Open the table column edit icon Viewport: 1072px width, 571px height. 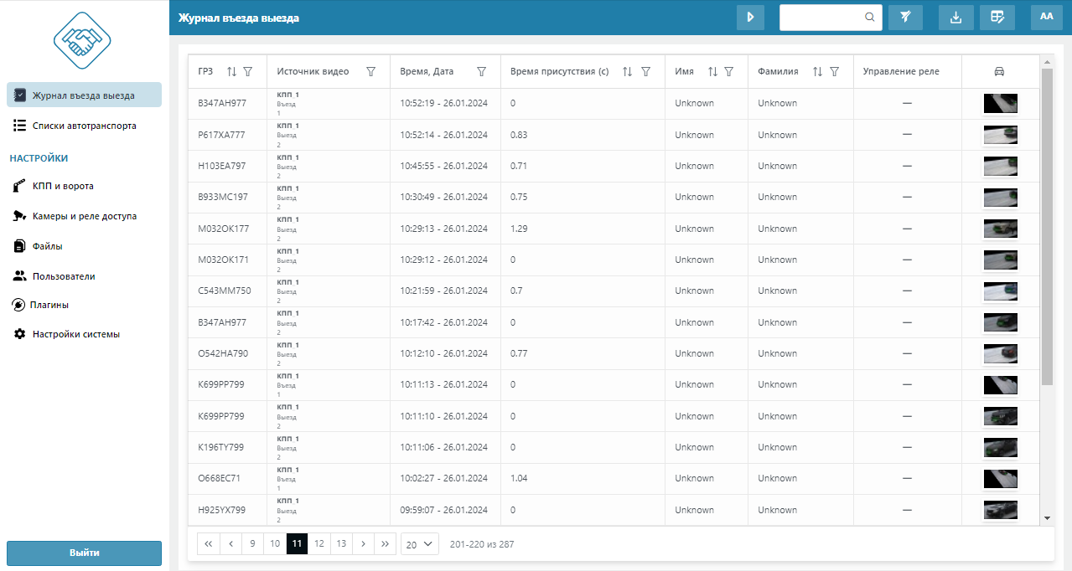(997, 18)
